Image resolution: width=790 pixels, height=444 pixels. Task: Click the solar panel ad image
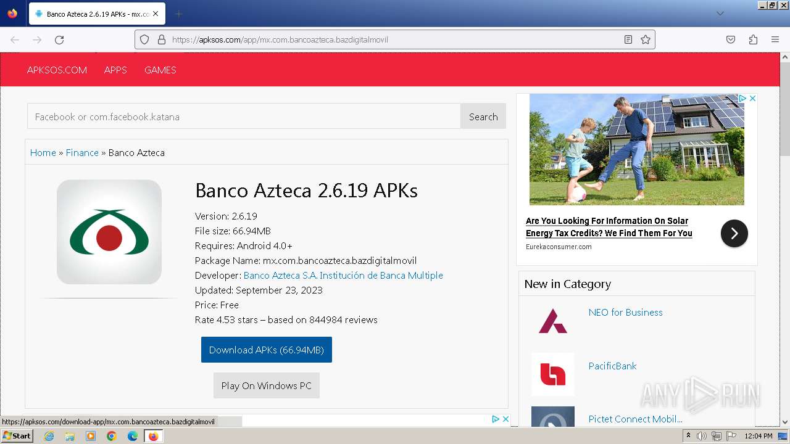click(x=637, y=149)
